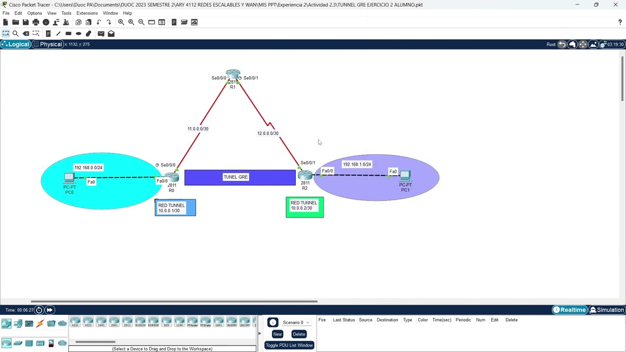
Task: Select the PC1 computer
Action: pyautogui.click(x=405, y=176)
